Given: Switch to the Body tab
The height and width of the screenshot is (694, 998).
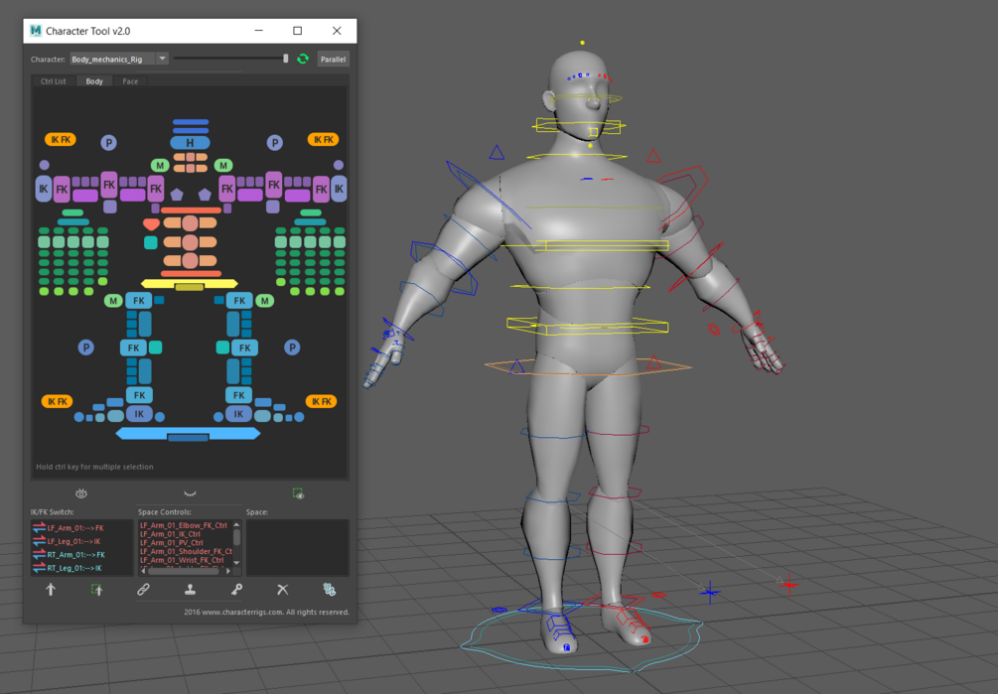Looking at the screenshot, I should [94, 81].
